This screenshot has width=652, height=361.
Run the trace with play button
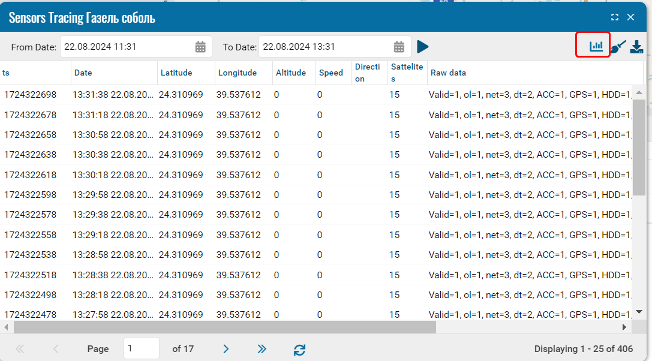pos(423,47)
